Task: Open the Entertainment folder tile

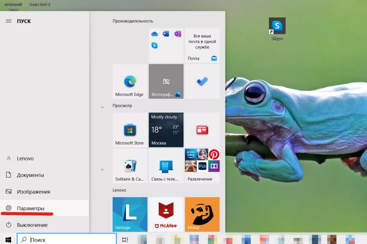Action: pos(202,166)
